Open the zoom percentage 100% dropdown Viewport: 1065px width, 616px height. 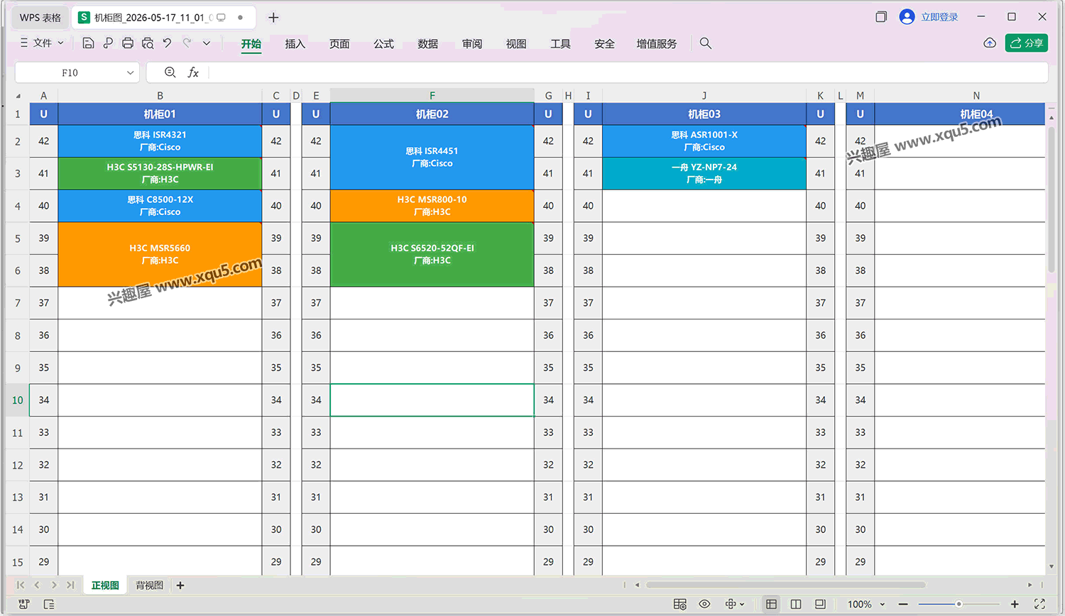pyautogui.click(x=866, y=604)
